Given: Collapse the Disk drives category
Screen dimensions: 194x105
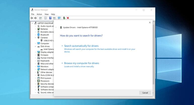Looking at the screenshot, I should (35, 46).
